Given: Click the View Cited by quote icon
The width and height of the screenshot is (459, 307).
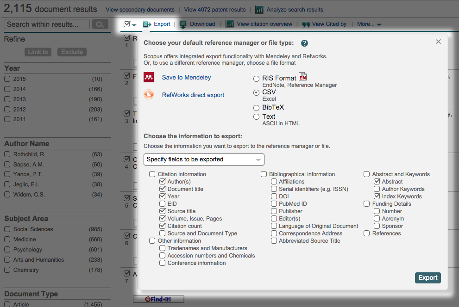Looking at the screenshot, I should (x=306, y=25).
